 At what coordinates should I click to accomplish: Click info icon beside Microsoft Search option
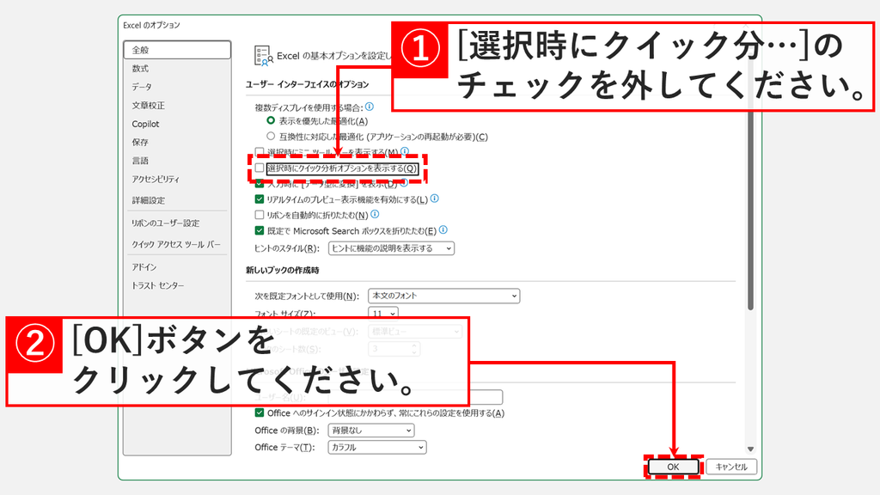(443, 229)
